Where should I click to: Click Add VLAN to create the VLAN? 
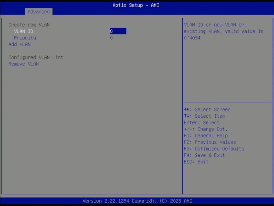(x=19, y=44)
